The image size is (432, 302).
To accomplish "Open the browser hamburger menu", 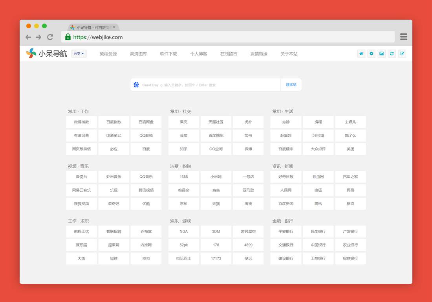I will 403,37.
